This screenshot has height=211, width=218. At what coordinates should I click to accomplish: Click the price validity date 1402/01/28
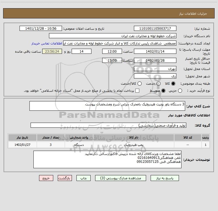pyautogui.click(x=155, y=61)
